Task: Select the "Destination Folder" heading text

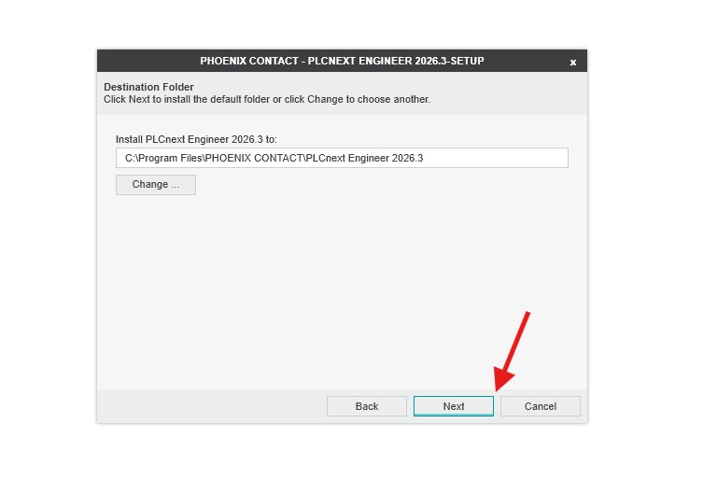Action: (x=148, y=87)
